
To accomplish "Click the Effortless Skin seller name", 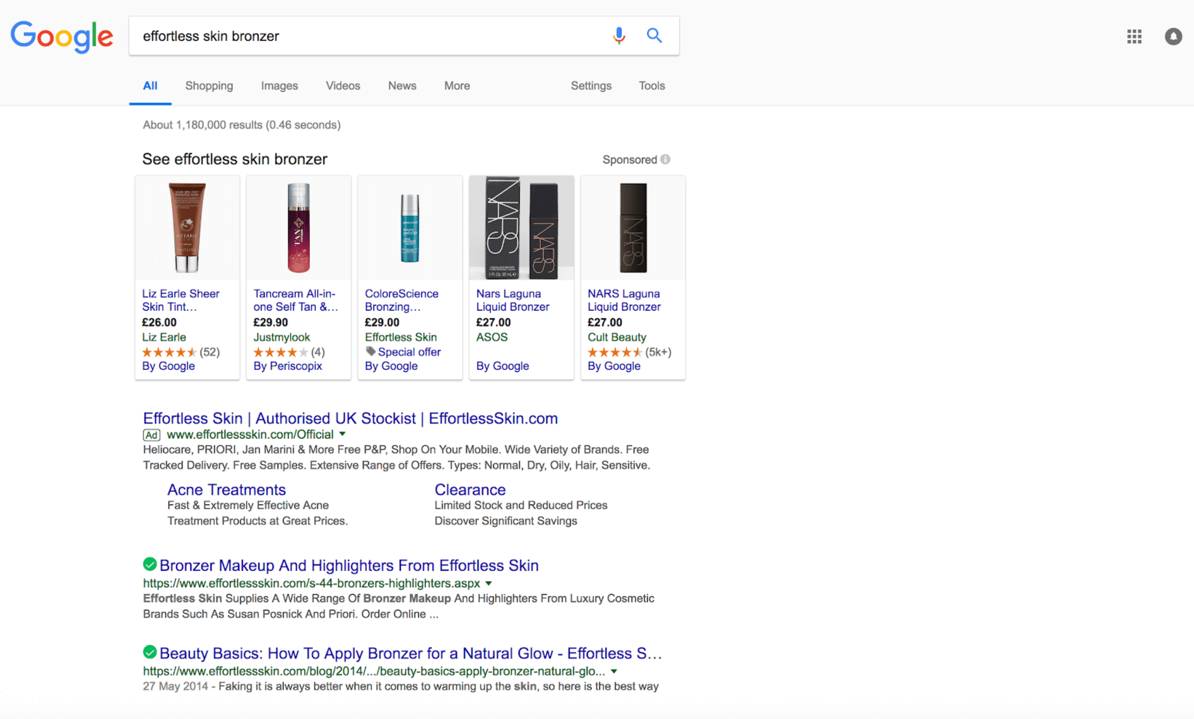I will click(x=401, y=337).
